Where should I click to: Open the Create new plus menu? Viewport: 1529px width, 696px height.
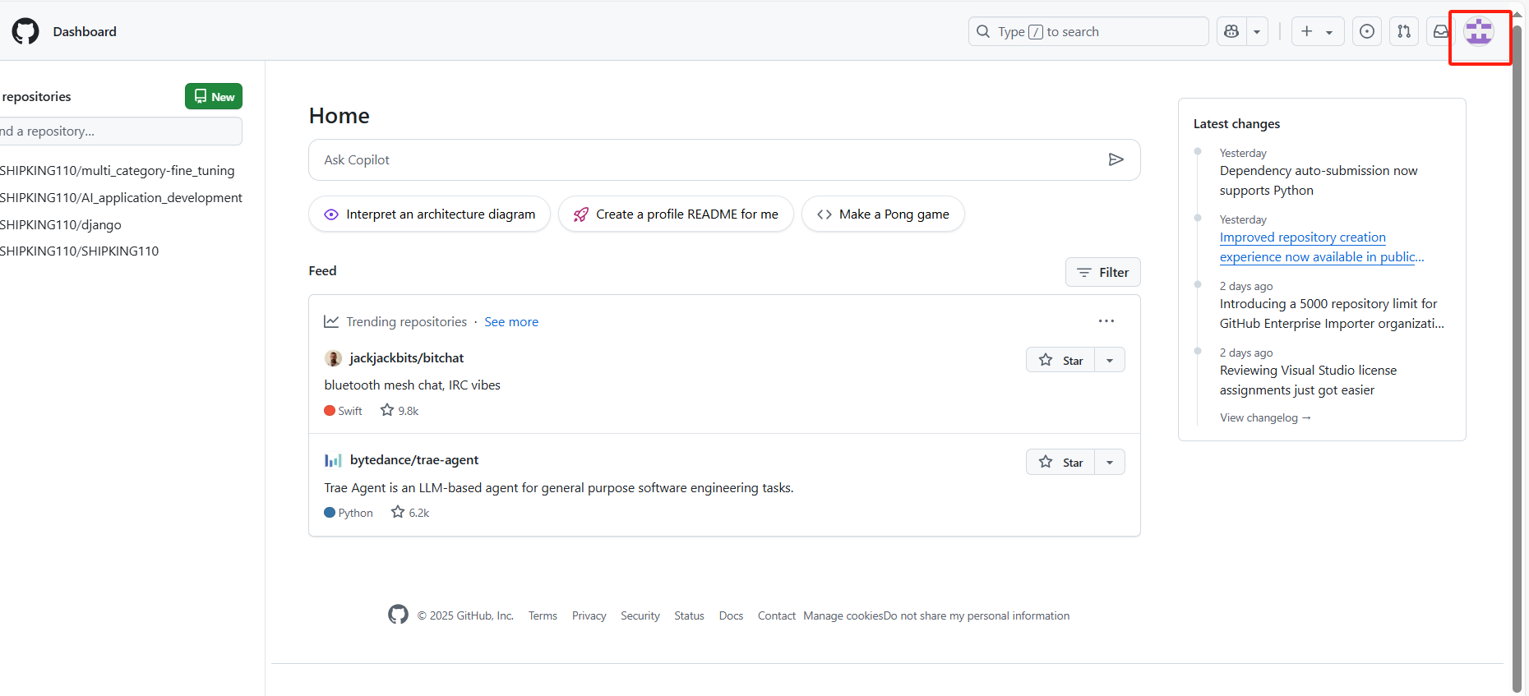(1317, 31)
